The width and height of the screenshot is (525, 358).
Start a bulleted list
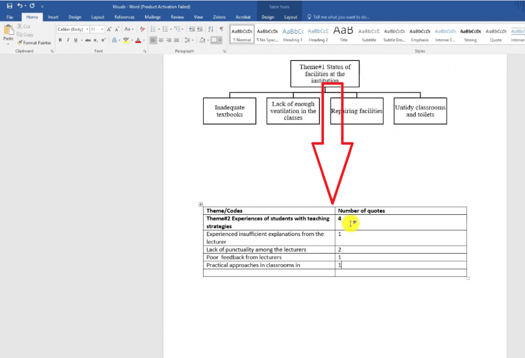click(x=153, y=29)
